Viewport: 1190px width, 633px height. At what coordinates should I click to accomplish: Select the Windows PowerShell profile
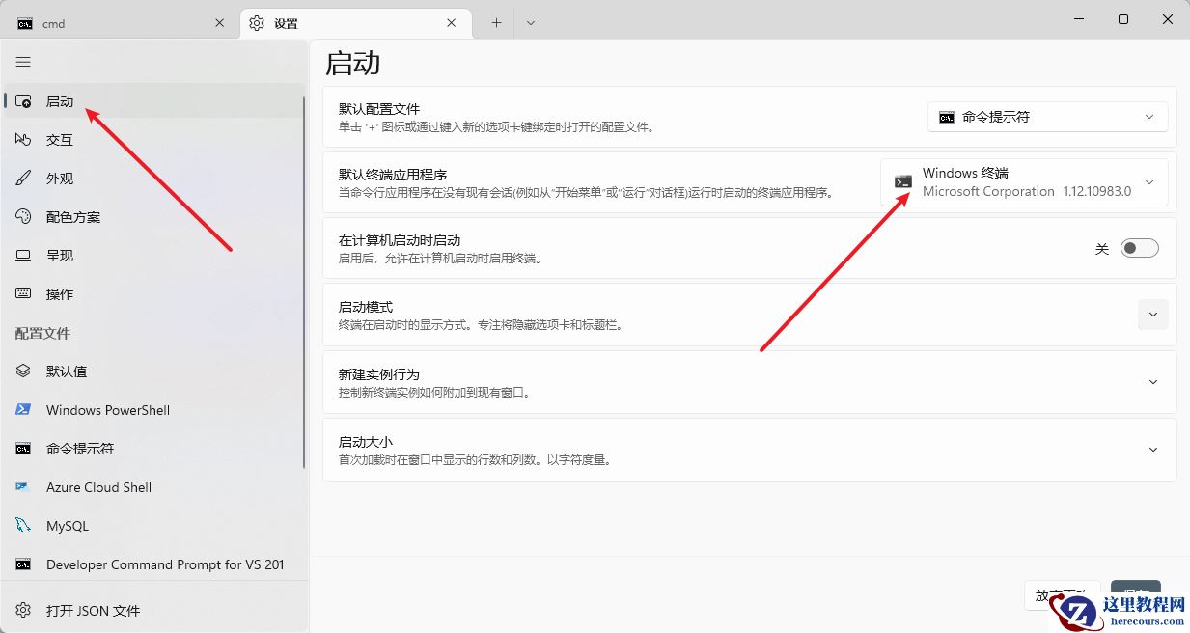point(106,410)
